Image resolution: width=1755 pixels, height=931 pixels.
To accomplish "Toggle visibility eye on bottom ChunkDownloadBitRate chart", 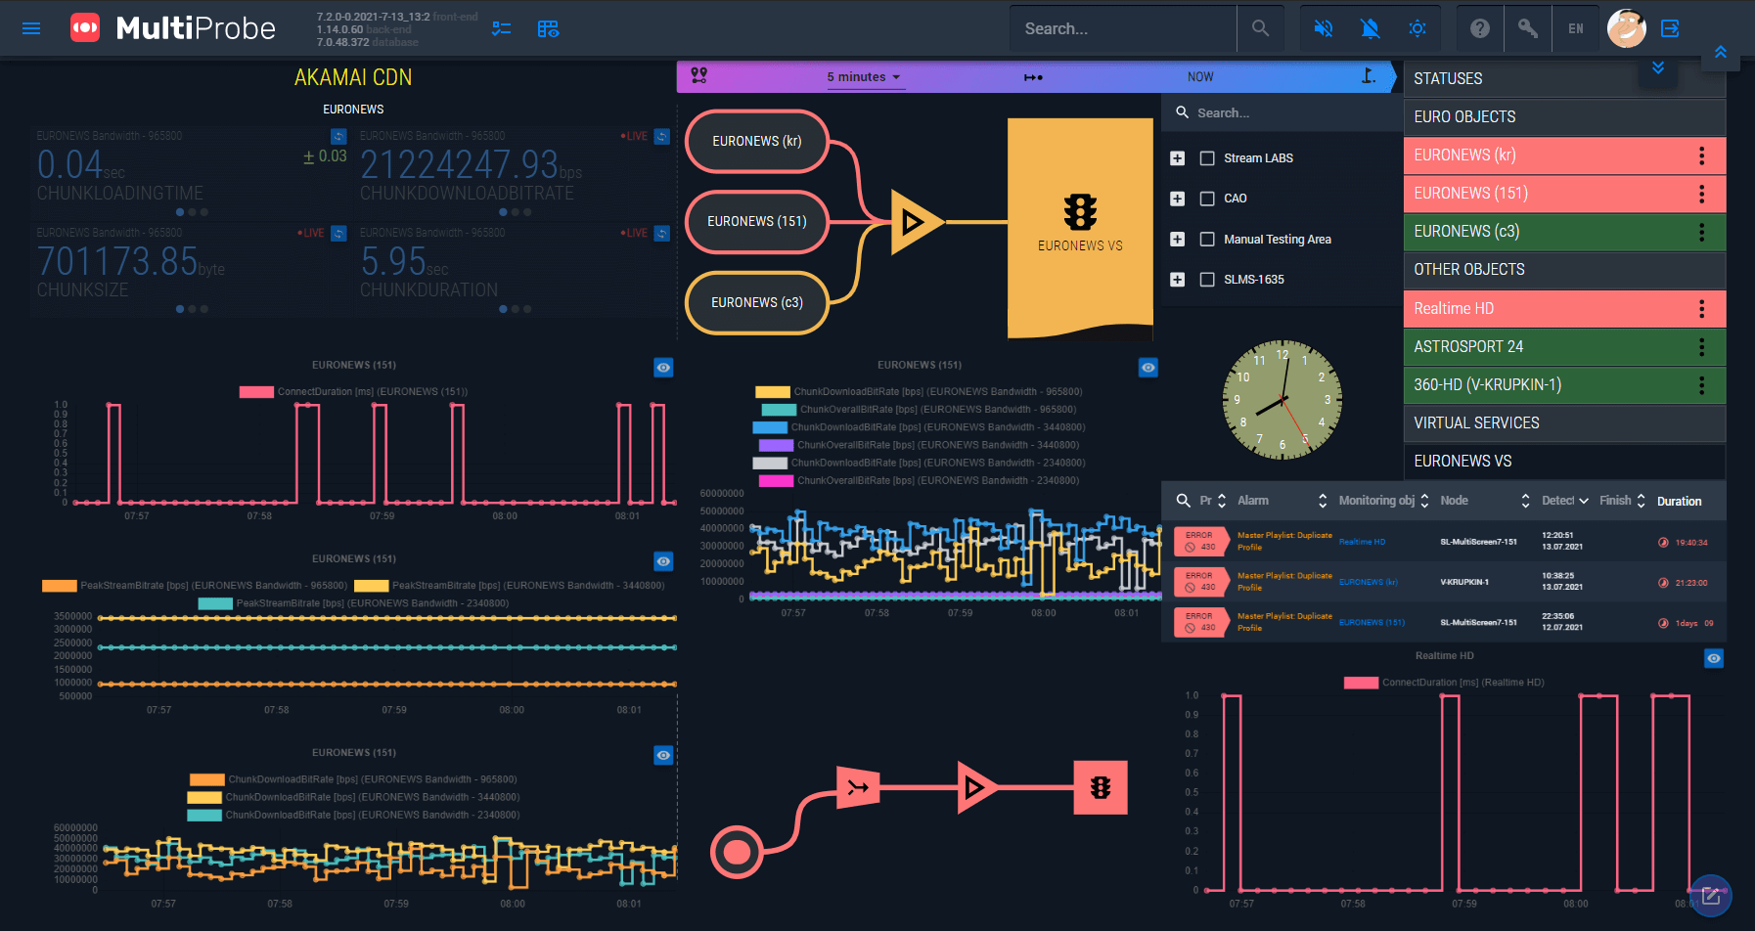I will point(663,755).
